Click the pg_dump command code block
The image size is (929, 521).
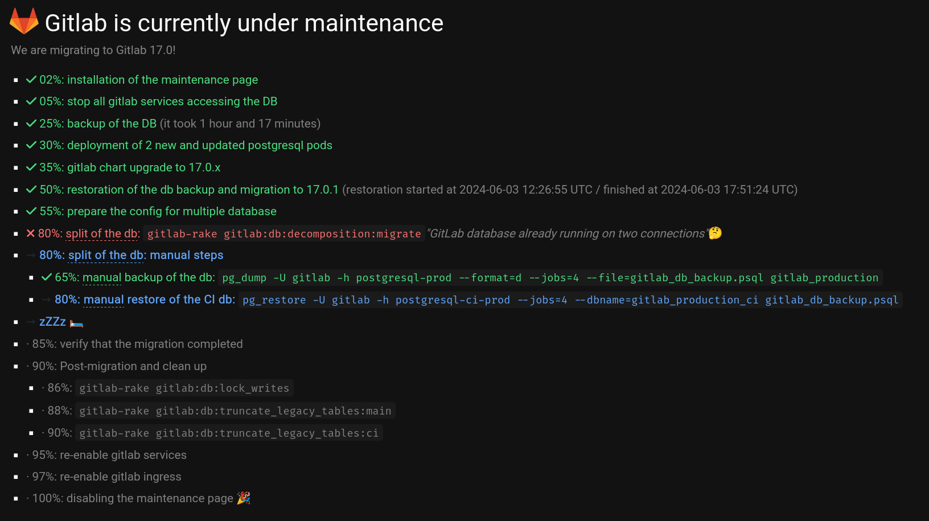click(x=550, y=278)
